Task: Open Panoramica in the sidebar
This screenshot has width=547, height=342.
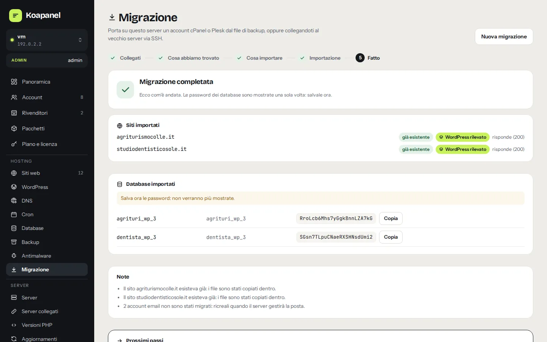Action: point(47,82)
